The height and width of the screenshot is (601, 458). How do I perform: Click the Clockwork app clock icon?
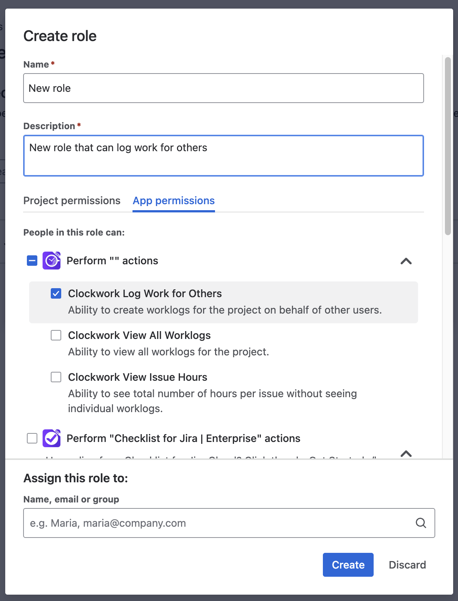pyautogui.click(x=52, y=261)
